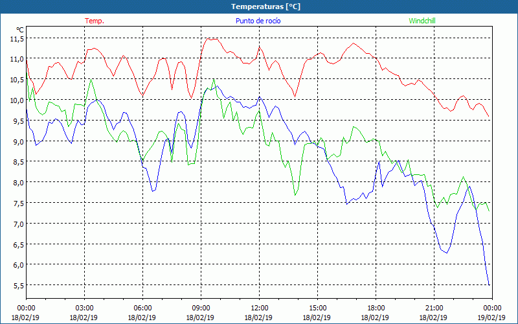The height and width of the screenshot is (324, 518).
Task: Click the 5,5 y-axis value
Action: (19, 286)
